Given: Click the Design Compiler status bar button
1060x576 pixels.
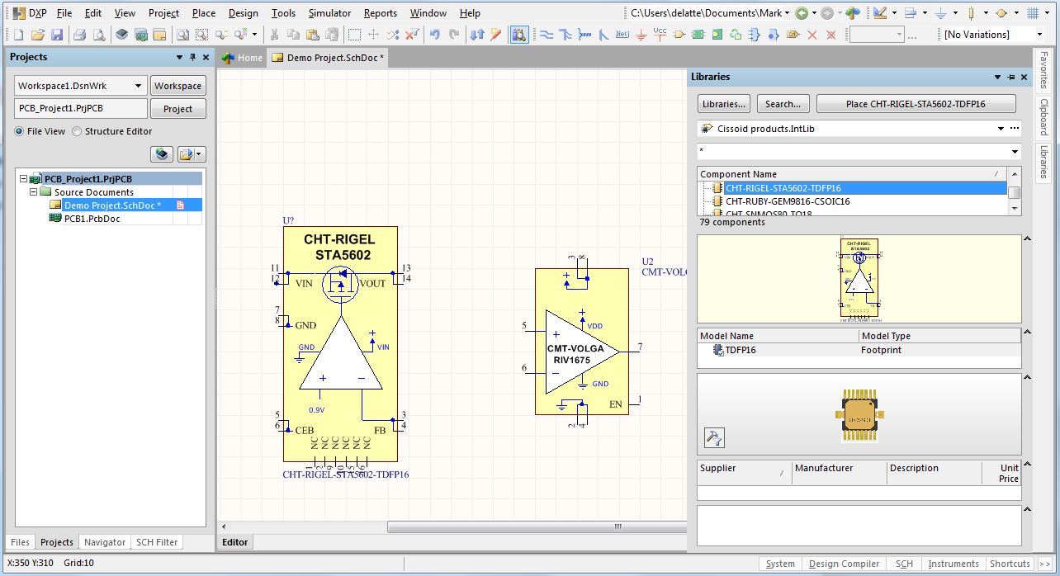Looking at the screenshot, I should (x=844, y=564).
